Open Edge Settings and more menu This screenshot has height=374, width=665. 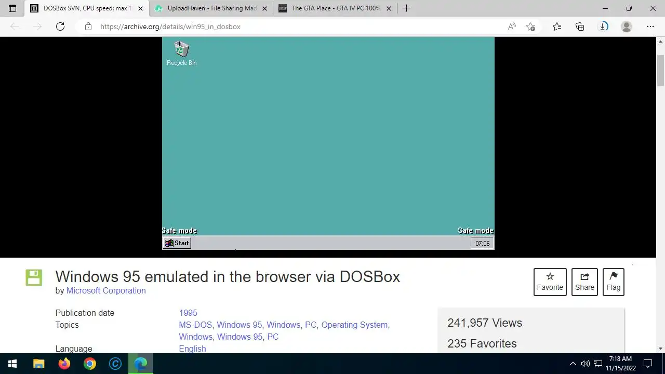tap(650, 26)
